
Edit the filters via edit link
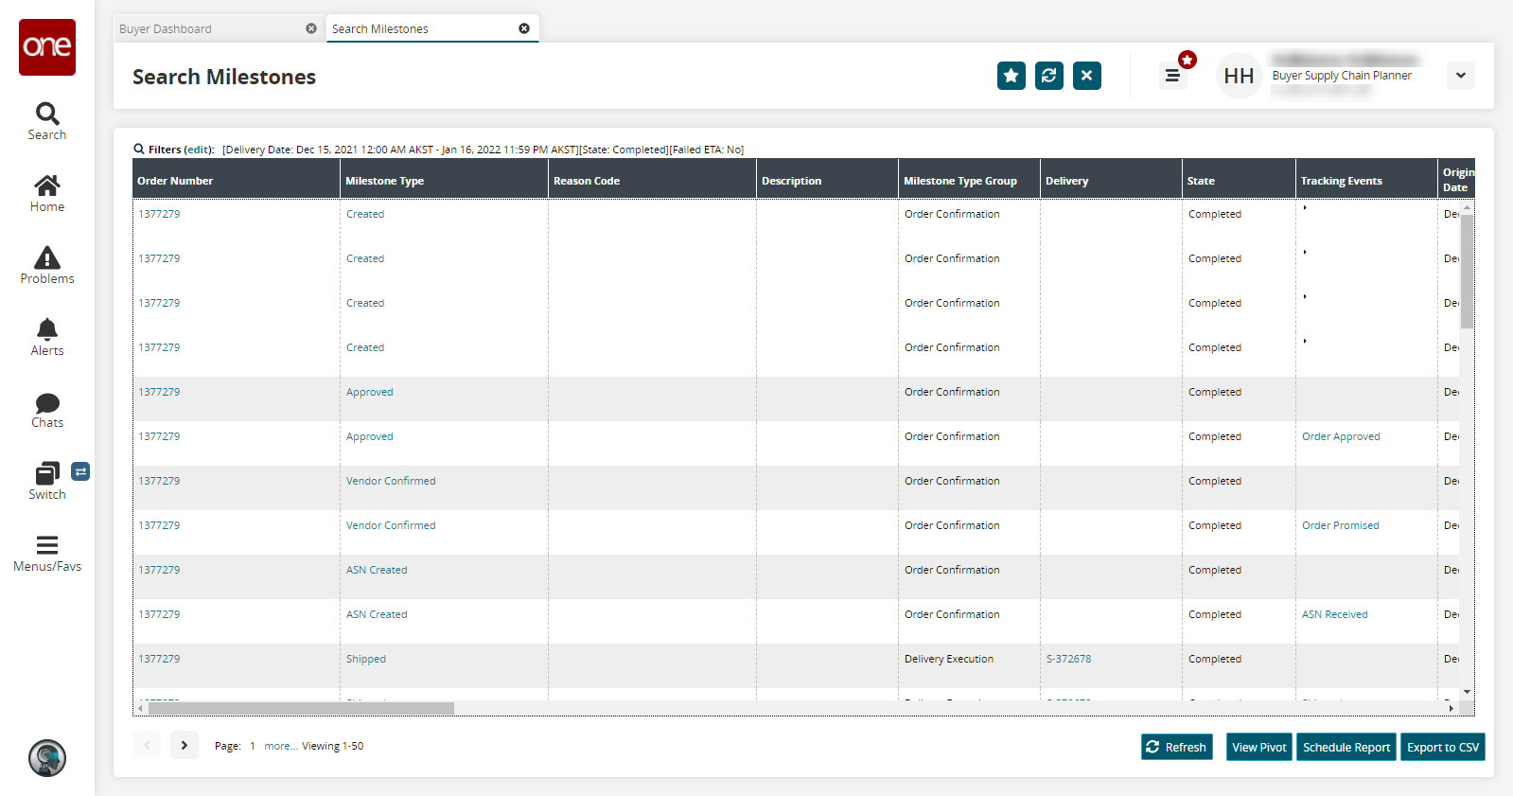pyautogui.click(x=198, y=150)
